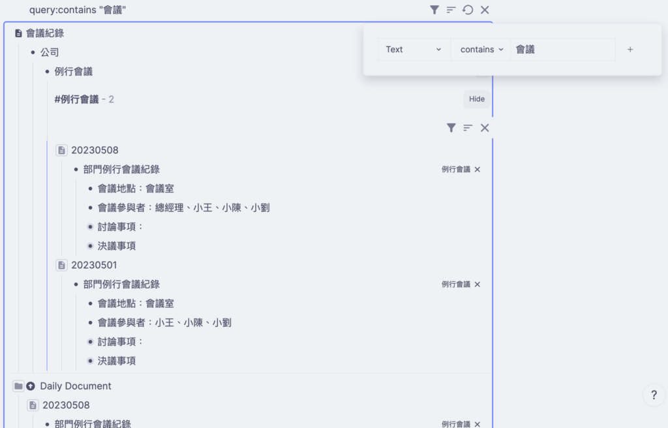Remove the 例行會議 tag under 20230508
Viewport: 668px width, 428px height.
[x=478, y=170]
